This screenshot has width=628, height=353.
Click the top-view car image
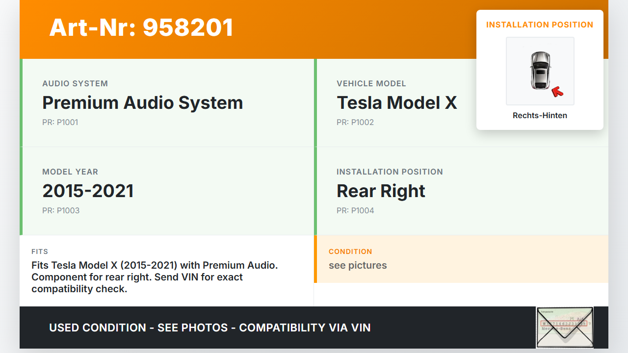pyautogui.click(x=540, y=71)
